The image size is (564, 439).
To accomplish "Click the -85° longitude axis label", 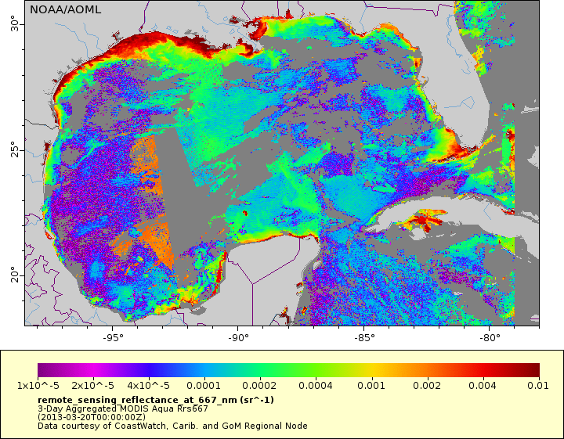I will tap(364, 338).
